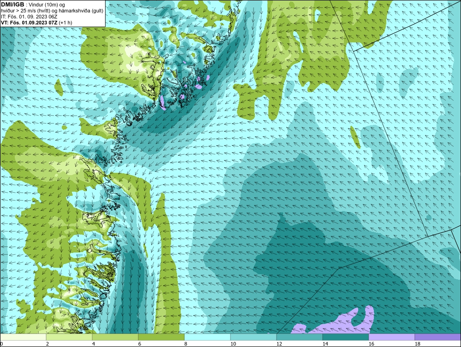Click the 12–14 m/s teal legend swatch
The image size is (461, 347).
[299, 337]
